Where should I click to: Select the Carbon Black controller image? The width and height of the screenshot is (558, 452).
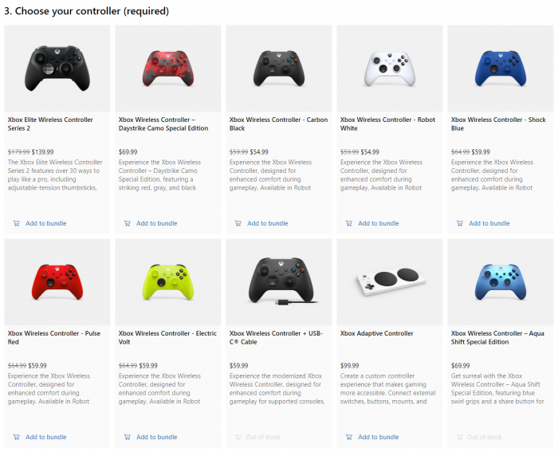click(277, 67)
